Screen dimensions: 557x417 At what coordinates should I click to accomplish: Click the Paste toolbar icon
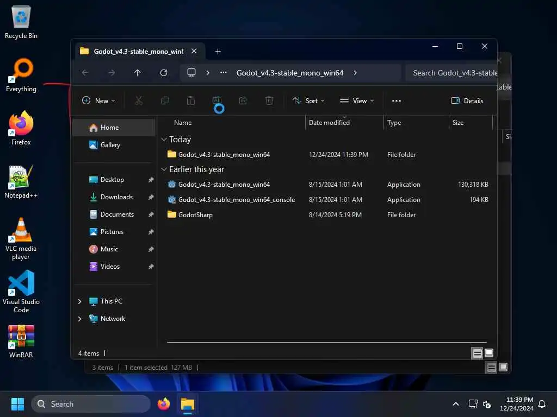click(191, 100)
